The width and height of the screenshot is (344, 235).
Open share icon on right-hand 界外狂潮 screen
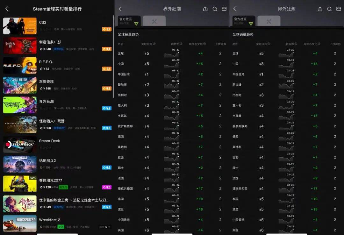320,9
